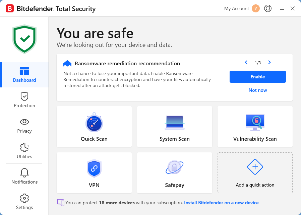Dismiss recommendation with Not now

(x=258, y=90)
